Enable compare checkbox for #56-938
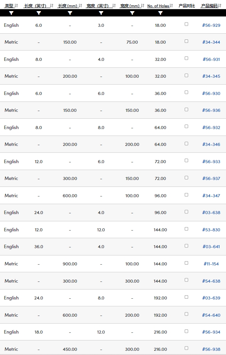 tap(187, 348)
